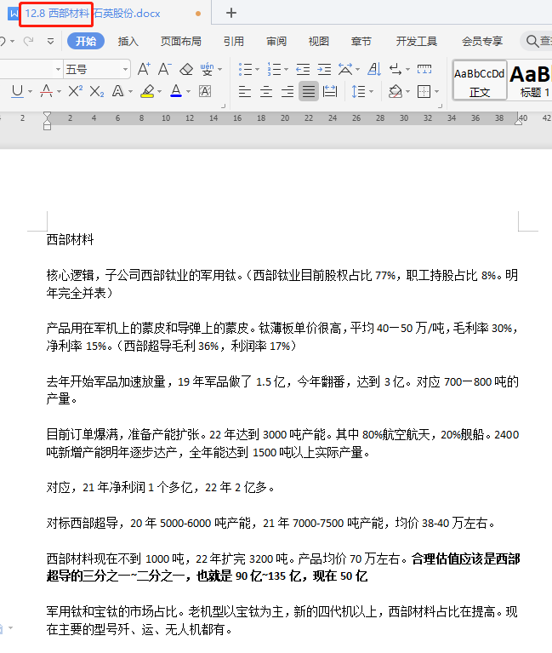This screenshot has height=653, width=552.
Task: Expand underline style dropdown arrow
Action: pos(30,92)
